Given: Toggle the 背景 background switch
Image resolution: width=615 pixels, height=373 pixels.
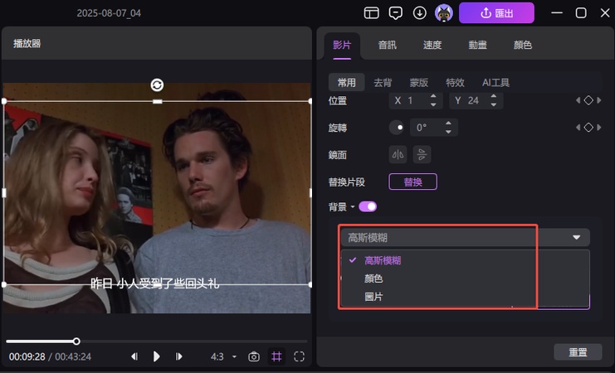Looking at the screenshot, I should coord(368,206).
